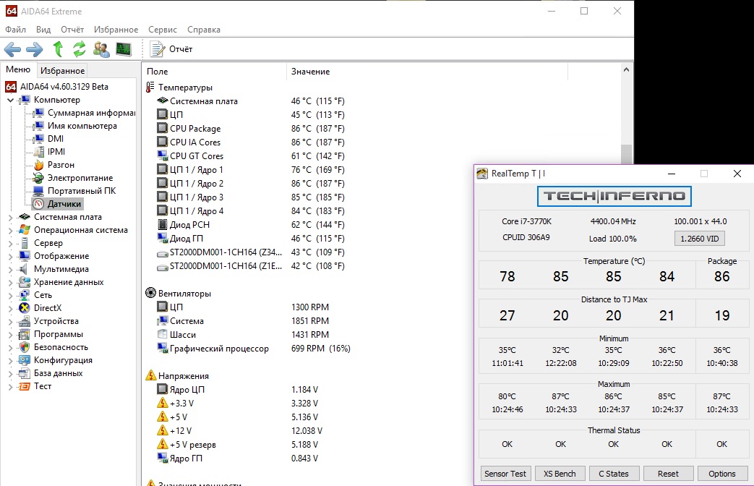This screenshot has width=754, height=486.
Task: Click XS Bench button in RealTemp
Action: tap(560, 474)
